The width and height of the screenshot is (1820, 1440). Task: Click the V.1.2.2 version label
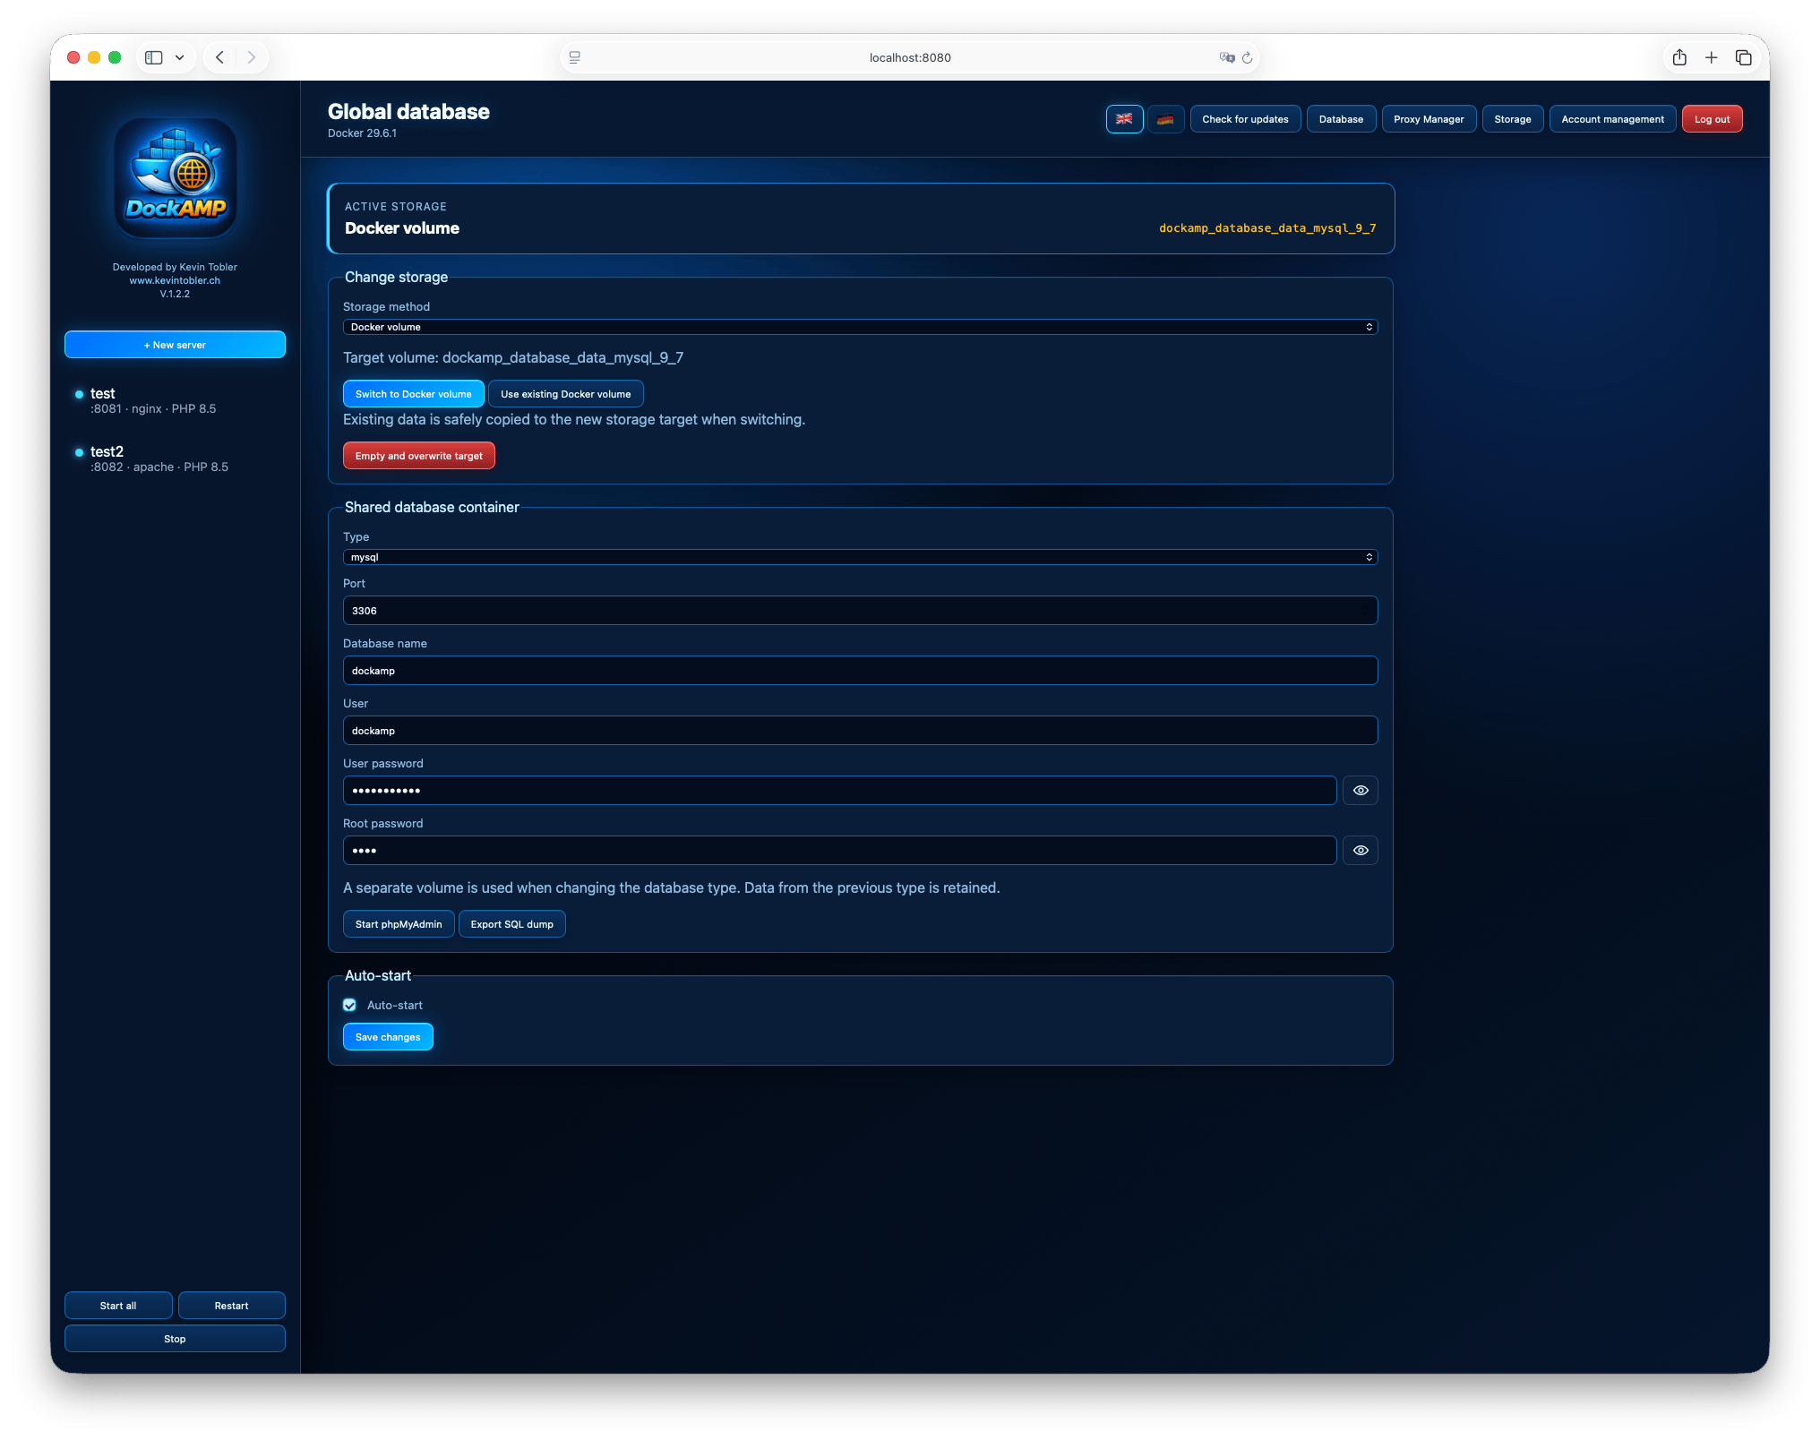(175, 294)
